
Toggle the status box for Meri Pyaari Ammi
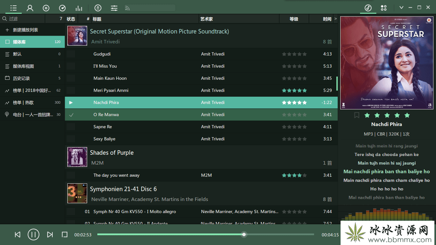71,91
